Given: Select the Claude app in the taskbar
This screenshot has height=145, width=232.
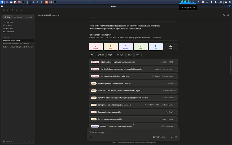Looking at the screenshot, I should pos(46,2).
